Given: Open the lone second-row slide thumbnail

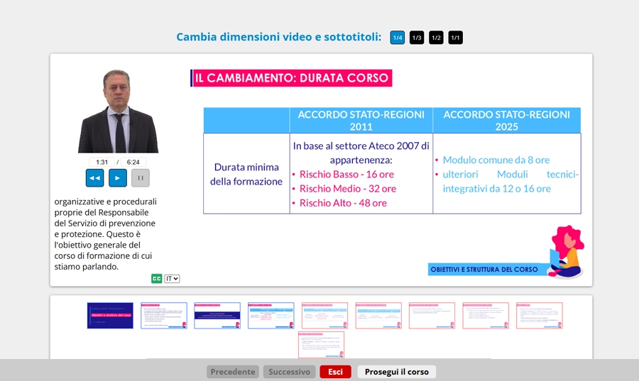Looking at the screenshot, I should click(x=321, y=345).
